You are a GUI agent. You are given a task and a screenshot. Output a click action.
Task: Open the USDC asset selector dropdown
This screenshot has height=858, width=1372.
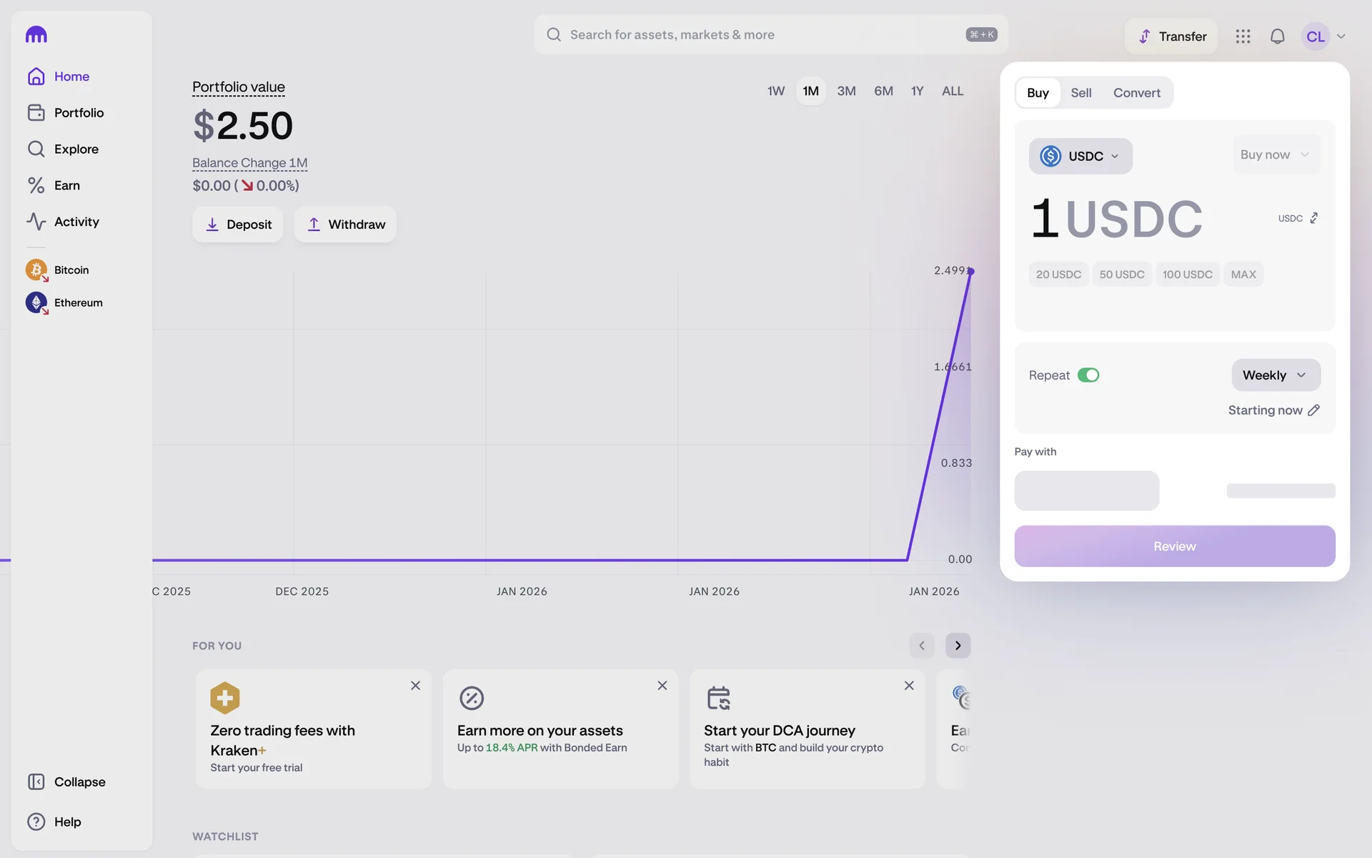(1080, 156)
